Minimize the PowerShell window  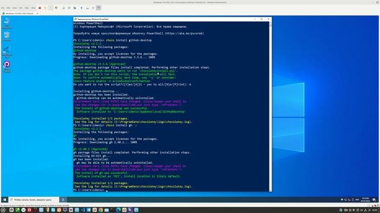(x=255, y=19)
